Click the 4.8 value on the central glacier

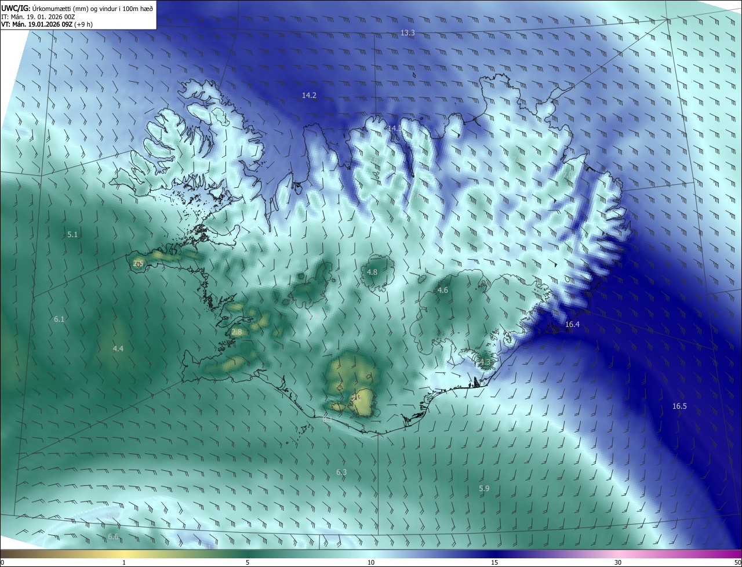pyautogui.click(x=372, y=272)
